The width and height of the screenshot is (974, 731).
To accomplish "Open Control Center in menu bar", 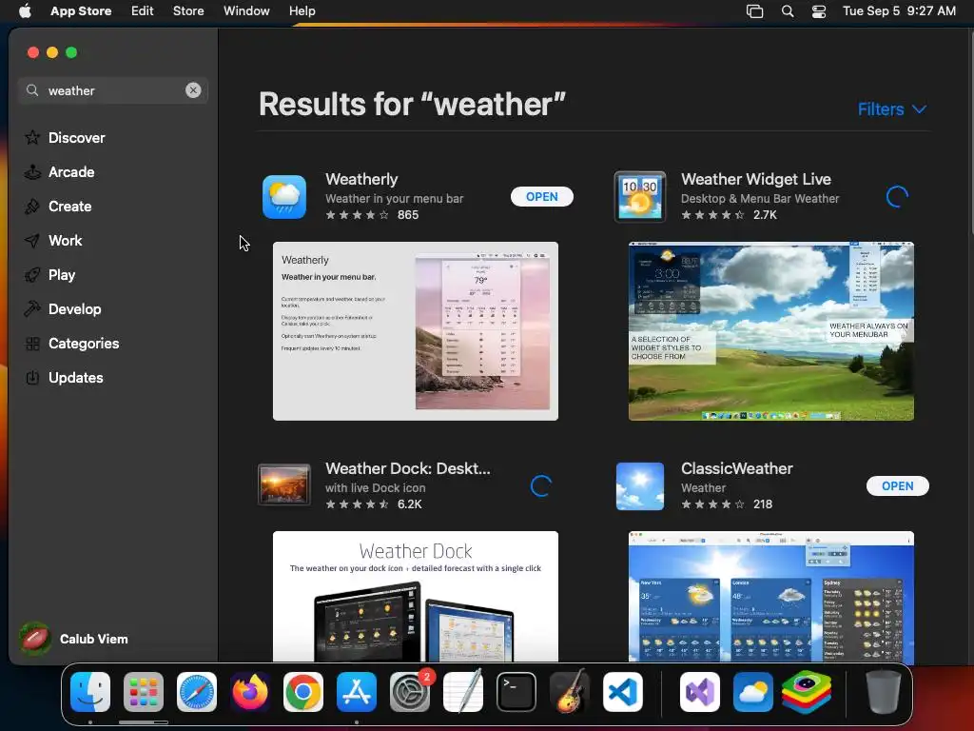I will click(819, 11).
